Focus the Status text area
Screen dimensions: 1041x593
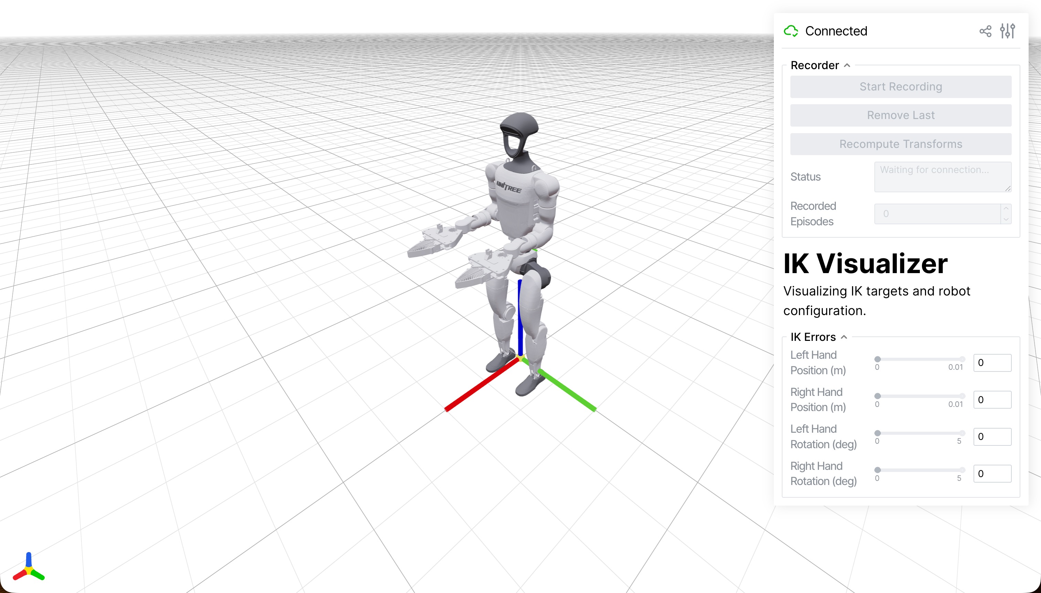[x=942, y=177]
